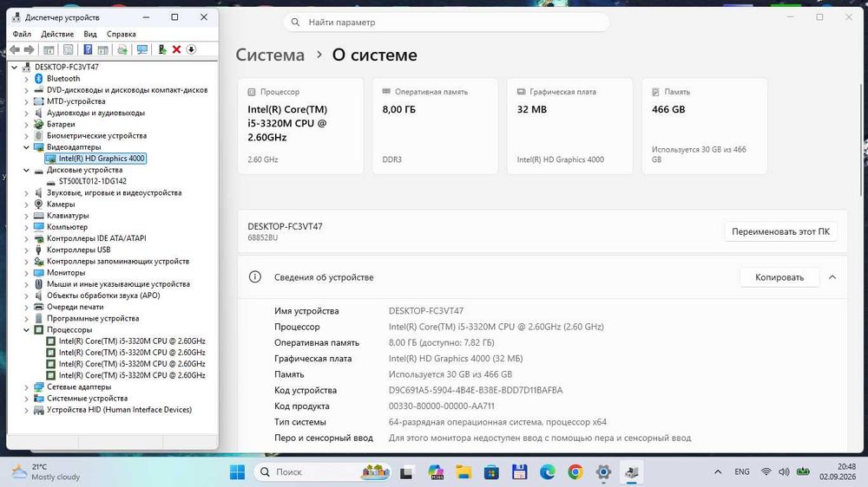Viewport: 868px width, 487px height.
Task: Open the Справка menu
Action: pos(122,34)
